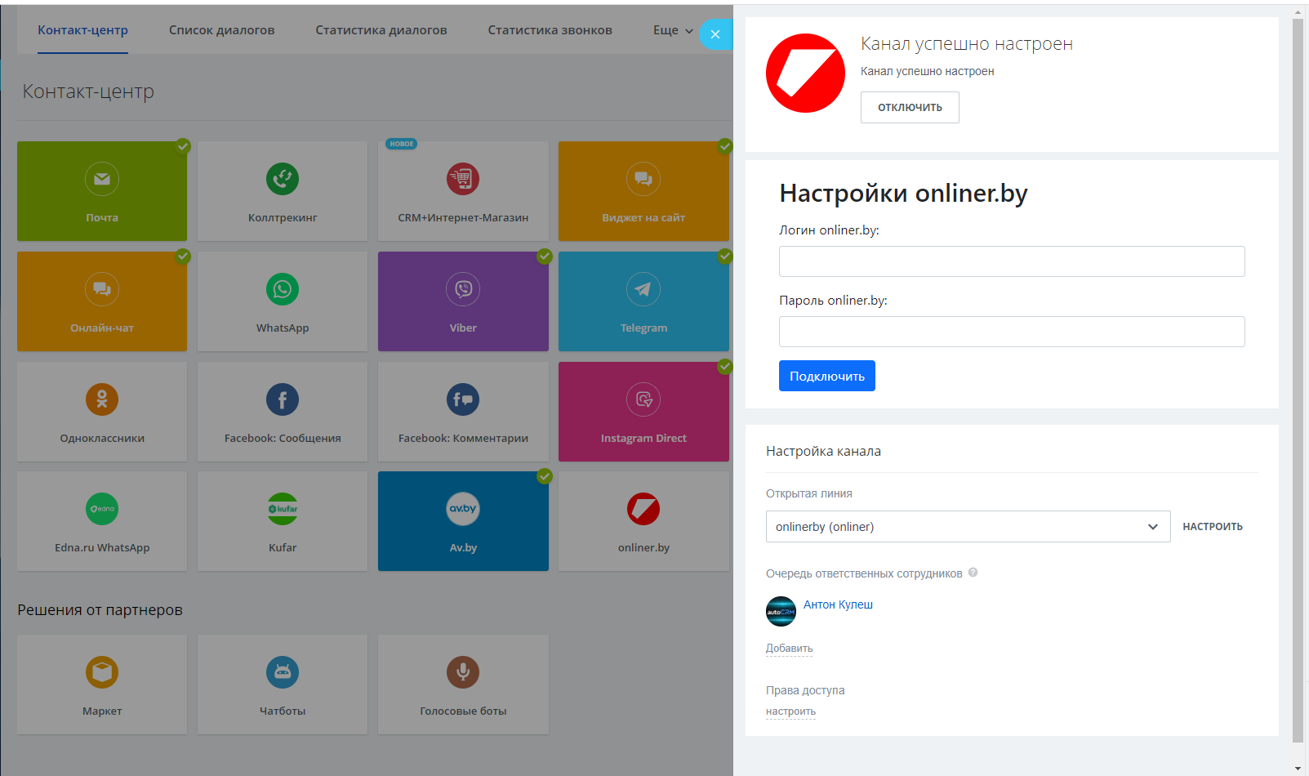This screenshot has width=1309, height=776.
Task: Click настроить under Права доступа
Action: click(x=790, y=711)
